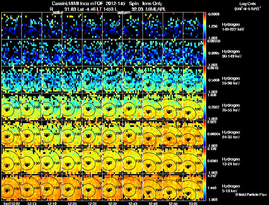The image size is (269, 205).
Task: Click the 0.6381 colorbar value
Action: point(213,161)
